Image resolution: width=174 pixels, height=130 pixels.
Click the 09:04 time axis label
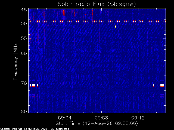tap(65, 118)
